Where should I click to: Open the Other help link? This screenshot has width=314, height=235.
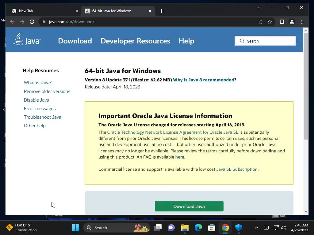click(x=35, y=126)
